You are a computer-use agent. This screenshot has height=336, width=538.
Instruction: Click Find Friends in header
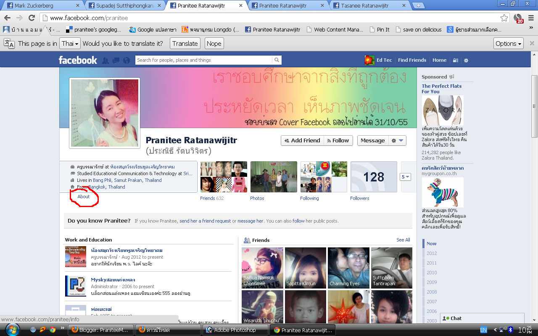412,60
